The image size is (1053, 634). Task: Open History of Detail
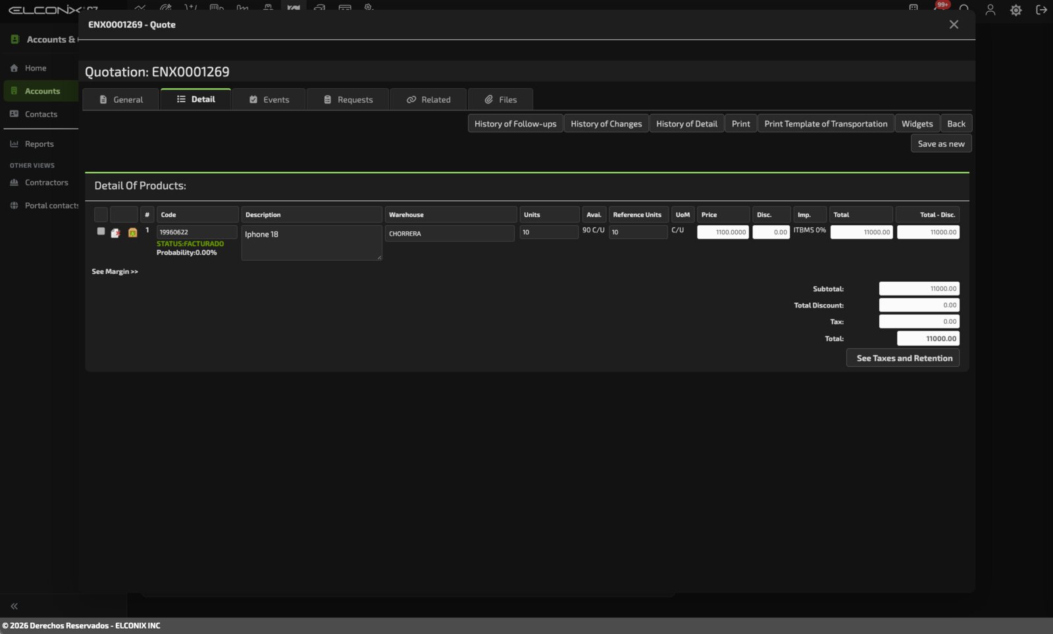tap(686, 124)
